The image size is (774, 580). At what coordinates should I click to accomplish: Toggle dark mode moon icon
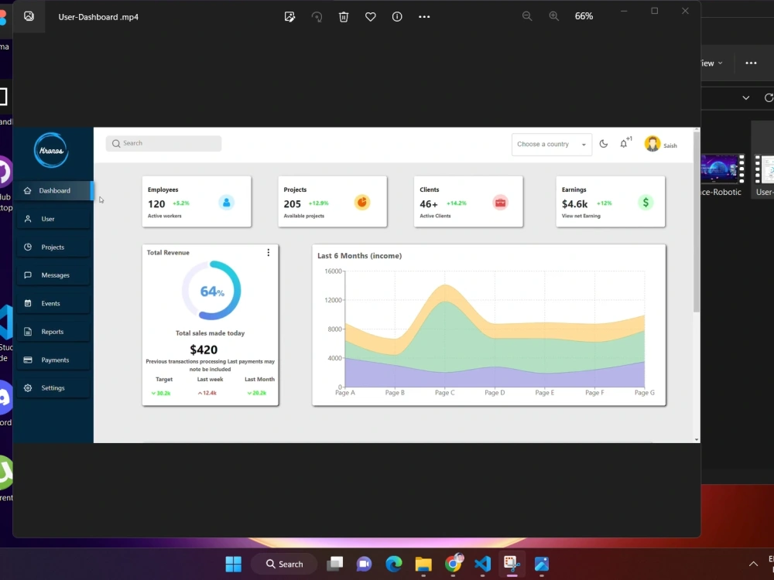[603, 144]
